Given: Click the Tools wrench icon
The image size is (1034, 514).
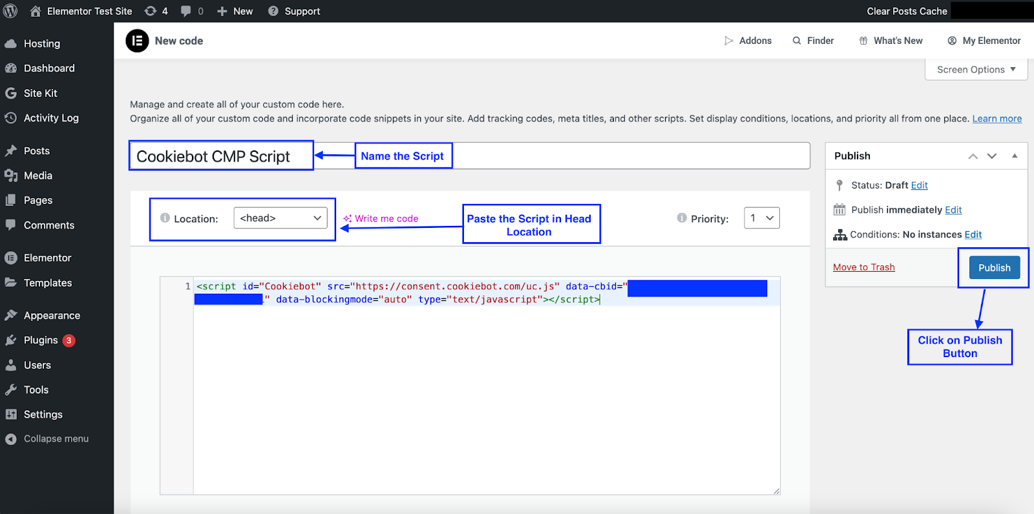Looking at the screenshot, I should [x=11, y=390].
